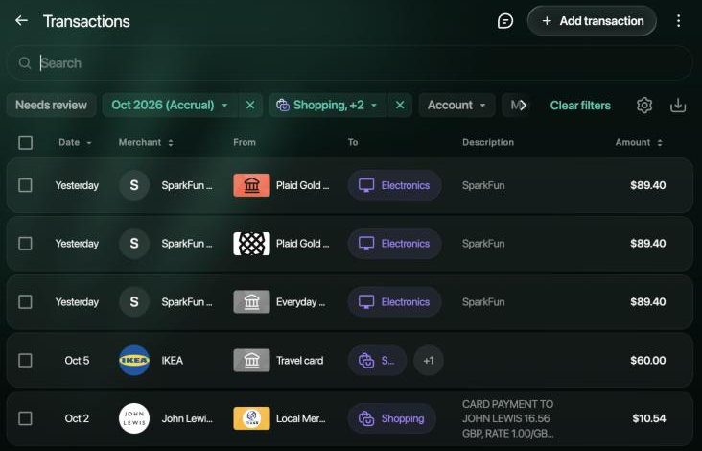The width and height of the screenshot is (702, 451).
Task: Remove the Oct 2026 (Accrual) filter
Action: (250, 105)
